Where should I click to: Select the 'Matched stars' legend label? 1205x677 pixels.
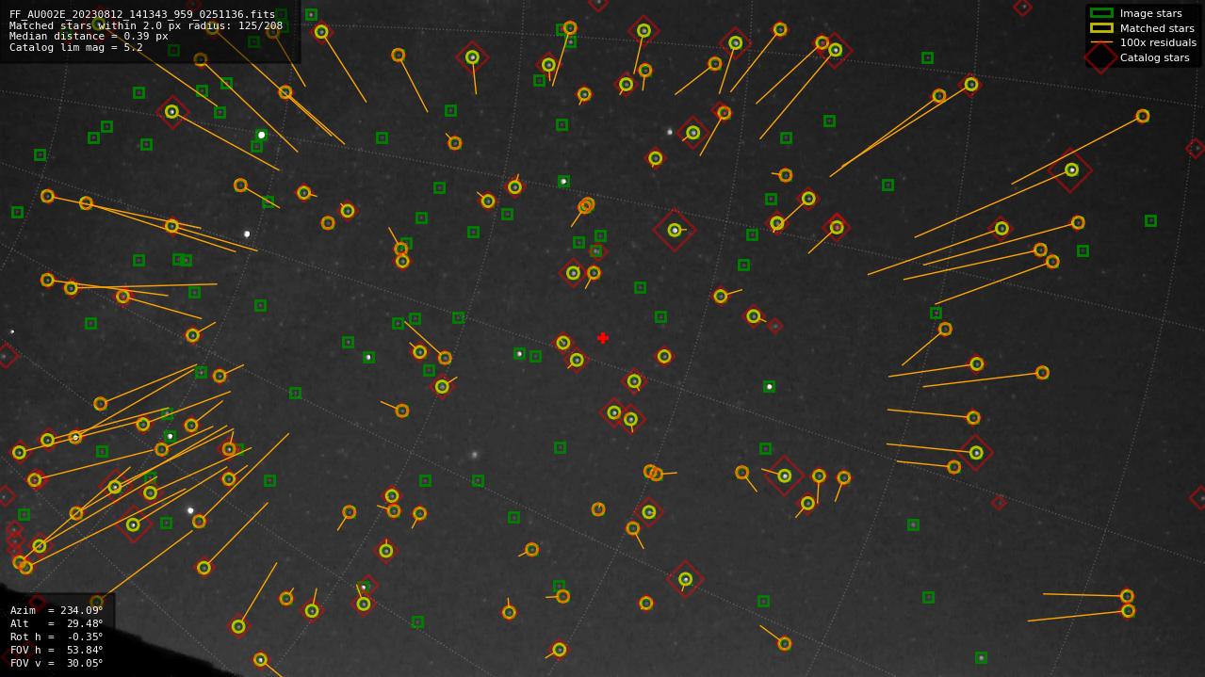(x=1157, y=28)
